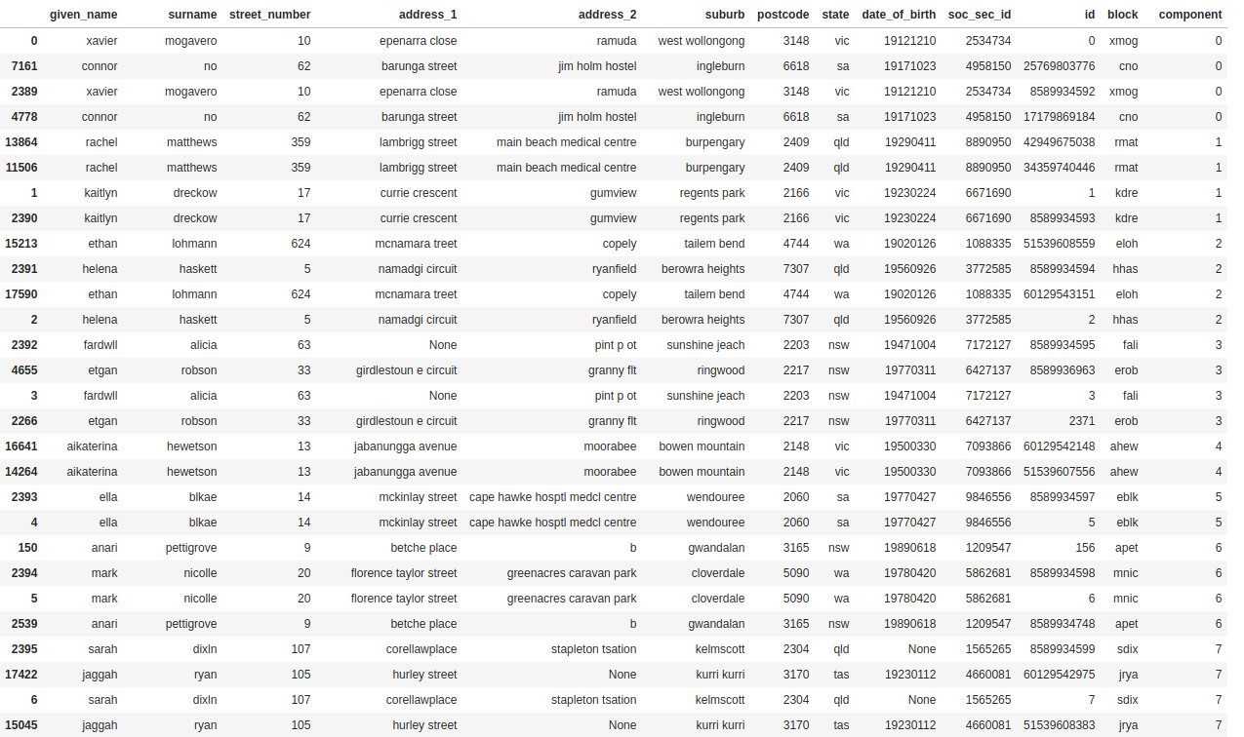Screen dimensions: 1244x737
Task: Click sarah dixln's suburb cell kelmscott
Action: [721, 648]
